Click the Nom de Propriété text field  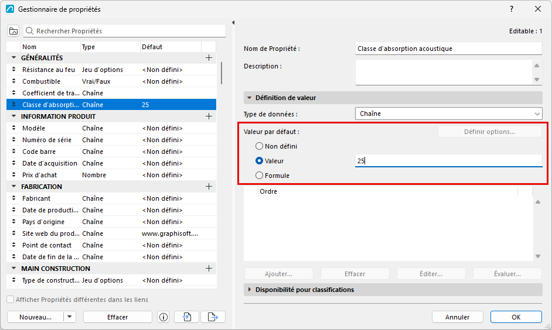click(448, 49)
